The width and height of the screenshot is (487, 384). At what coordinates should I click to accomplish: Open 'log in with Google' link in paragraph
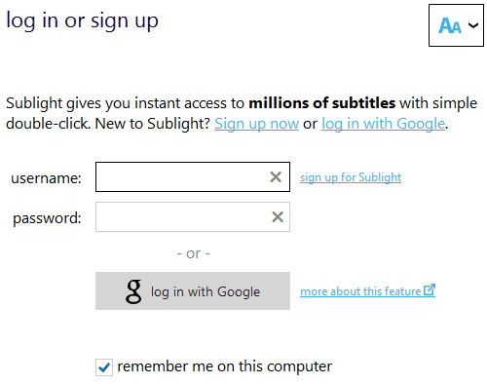tap(383, 124)
